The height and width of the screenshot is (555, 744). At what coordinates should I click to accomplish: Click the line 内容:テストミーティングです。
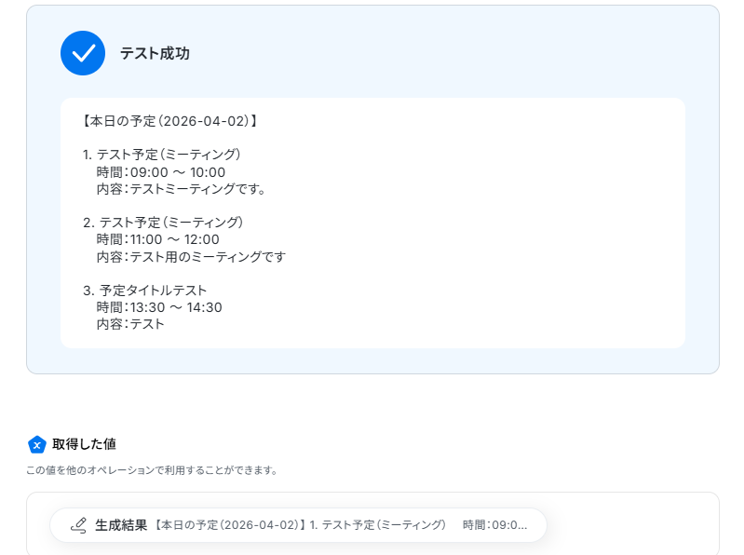point(182,189)
